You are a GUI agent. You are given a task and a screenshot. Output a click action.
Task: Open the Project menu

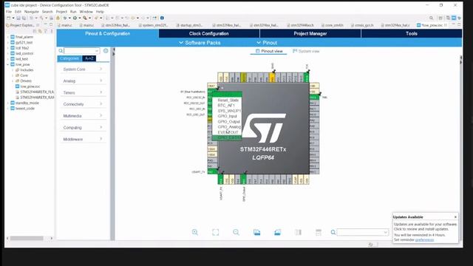pyautogui.click(x=61, y=12)
